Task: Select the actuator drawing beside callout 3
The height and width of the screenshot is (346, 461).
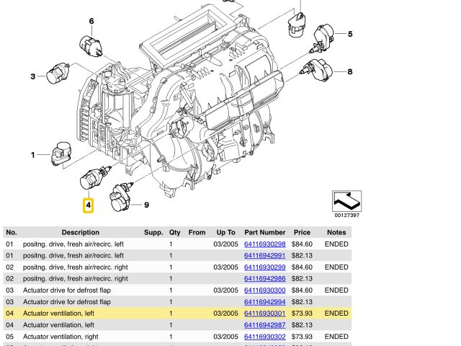Action: click(59, 74)
